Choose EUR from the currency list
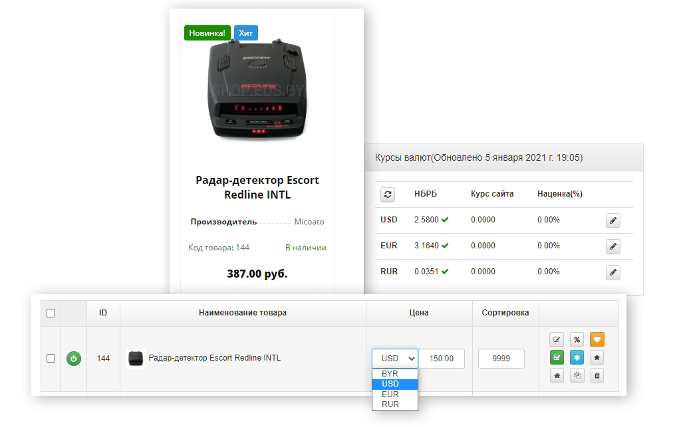 pos(395,394)
